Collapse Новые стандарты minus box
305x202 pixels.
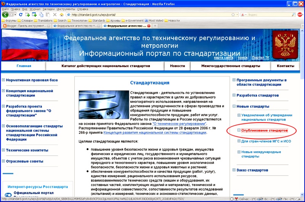(x=234, y=106)
